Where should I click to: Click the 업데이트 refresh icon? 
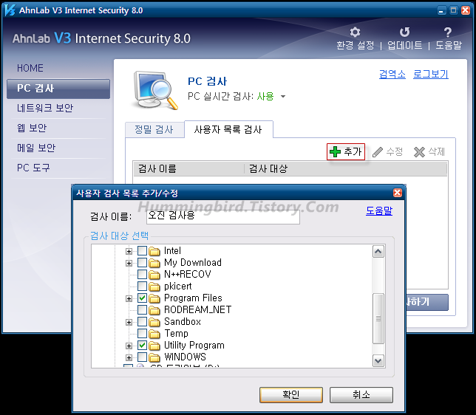404,32
